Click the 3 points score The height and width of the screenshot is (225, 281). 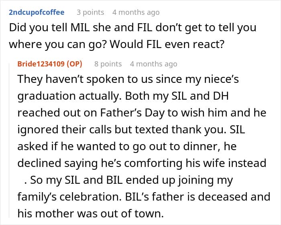pos(90,12)
